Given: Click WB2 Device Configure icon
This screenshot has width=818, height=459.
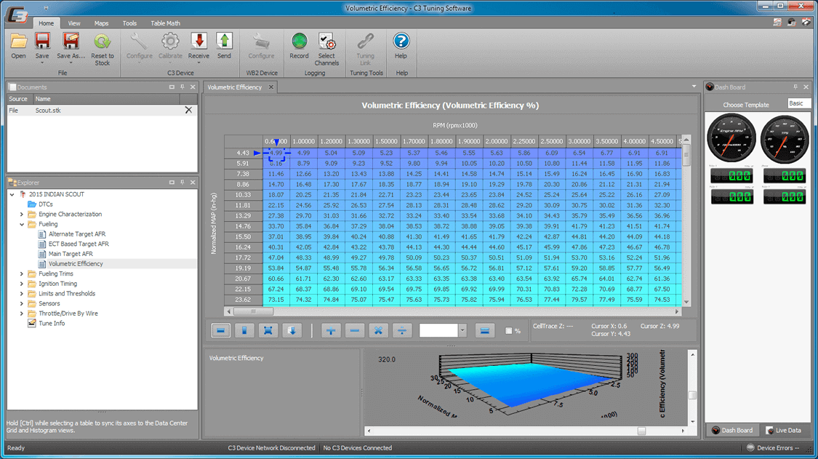Looking at the screenshot, I should (x=261, y=41).
